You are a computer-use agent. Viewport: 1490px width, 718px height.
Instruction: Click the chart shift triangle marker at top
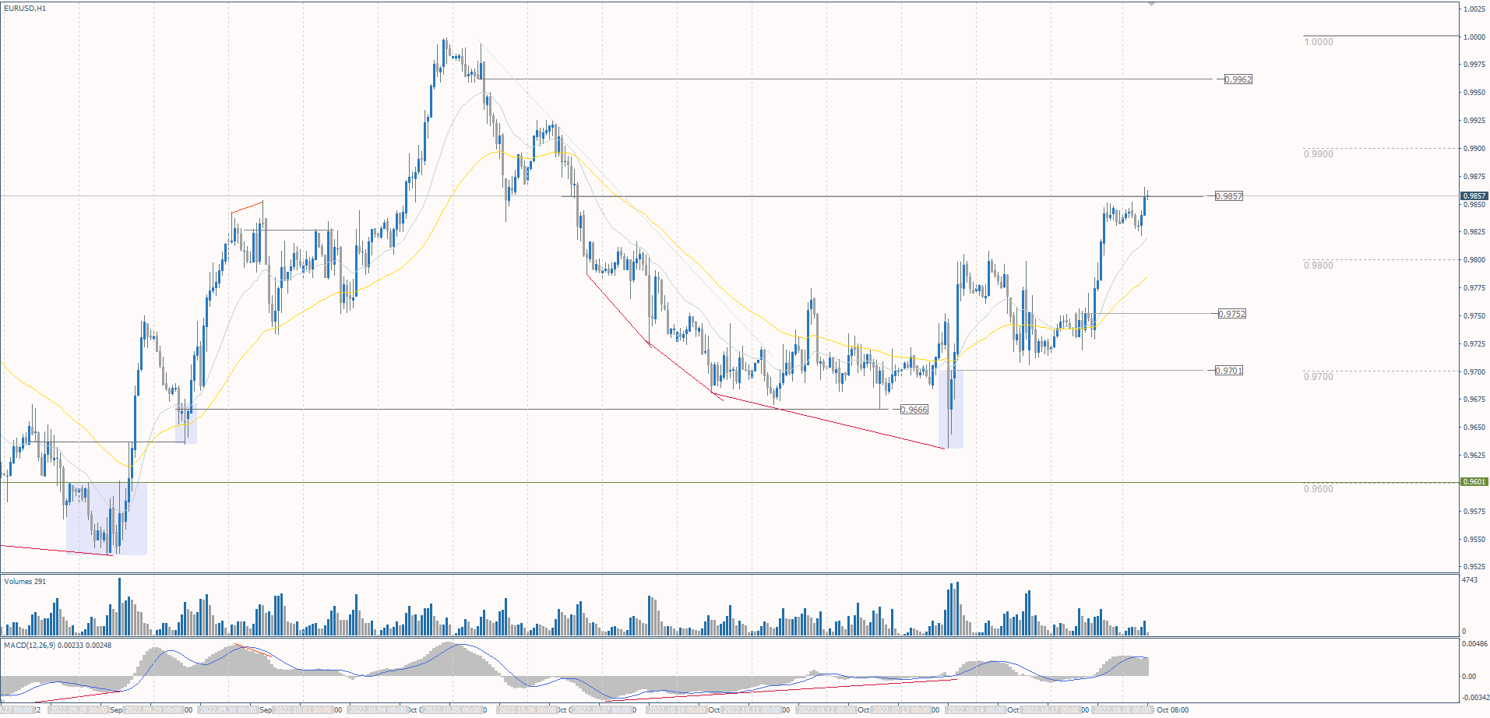1151,4
